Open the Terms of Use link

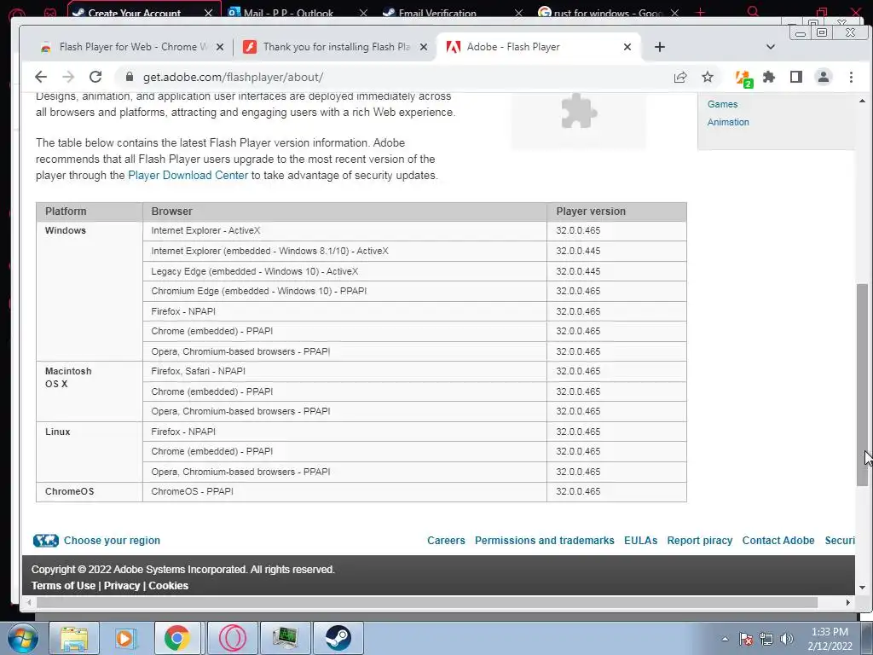[x=63, y=585]
